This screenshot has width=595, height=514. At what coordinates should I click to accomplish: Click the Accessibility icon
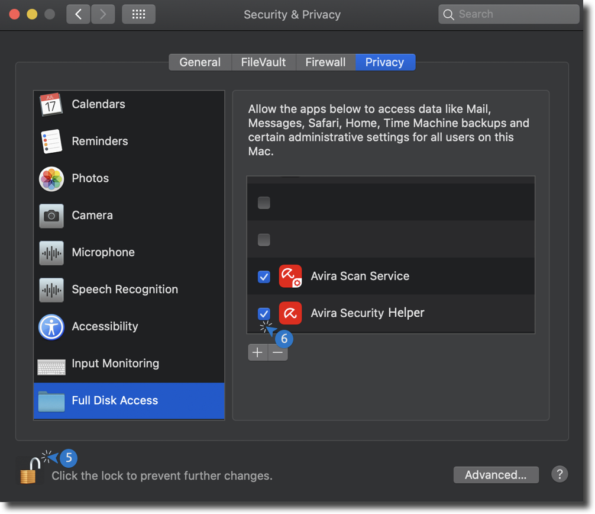[x=51, y=327]
